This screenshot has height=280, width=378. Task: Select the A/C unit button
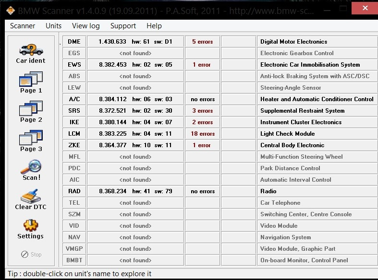[x=74, y=99]
